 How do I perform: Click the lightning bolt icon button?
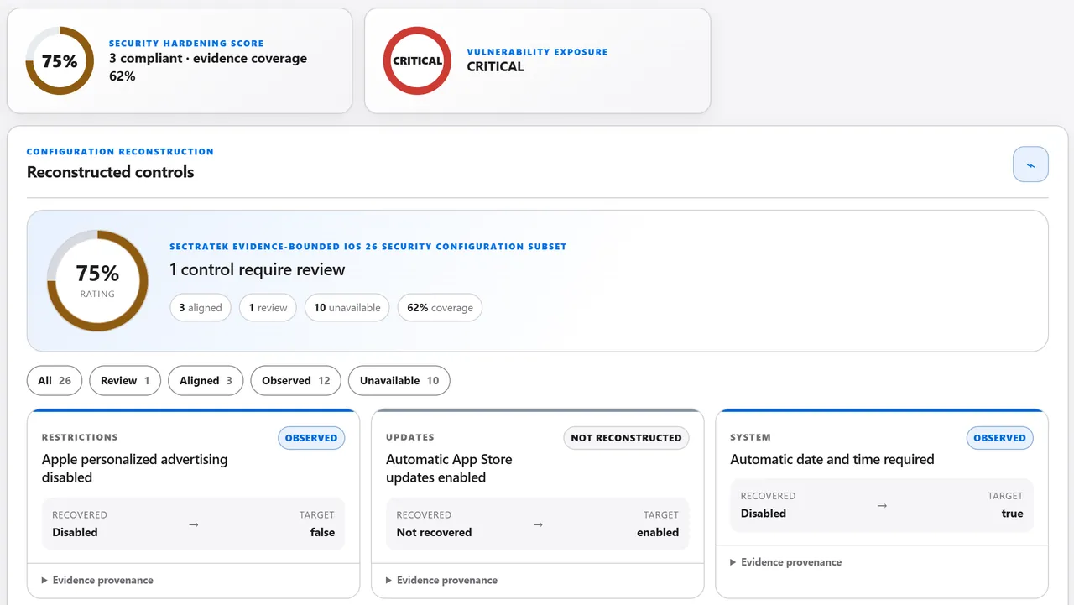coord(1030,164)
